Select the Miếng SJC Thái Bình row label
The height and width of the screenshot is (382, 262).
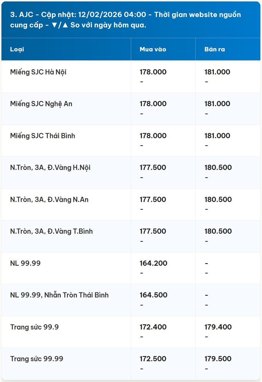point(43,136)
